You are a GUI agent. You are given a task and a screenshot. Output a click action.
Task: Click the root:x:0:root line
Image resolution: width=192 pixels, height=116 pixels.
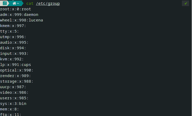(16, 9)
